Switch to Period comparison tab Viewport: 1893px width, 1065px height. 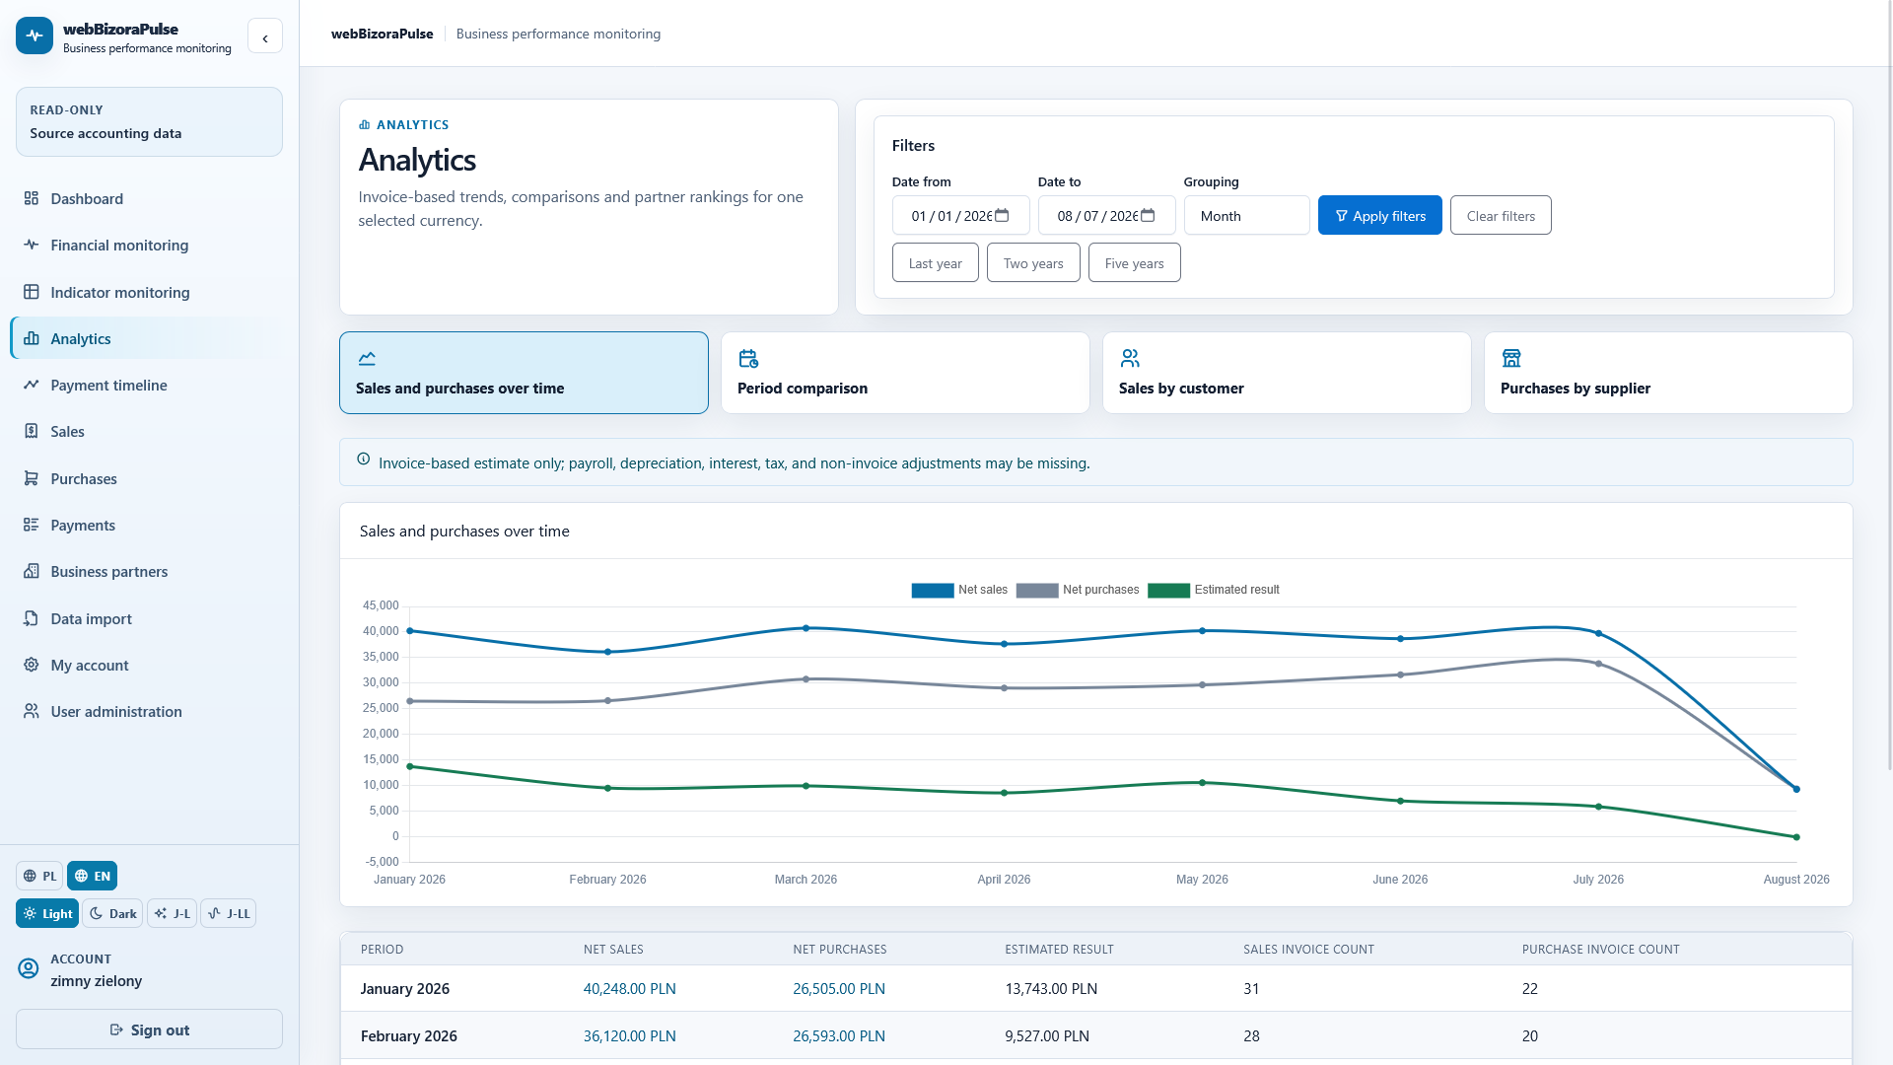(905, 373)
